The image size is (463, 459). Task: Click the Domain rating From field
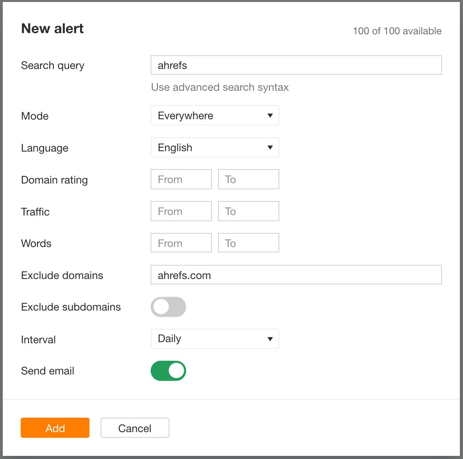point(181,179)
